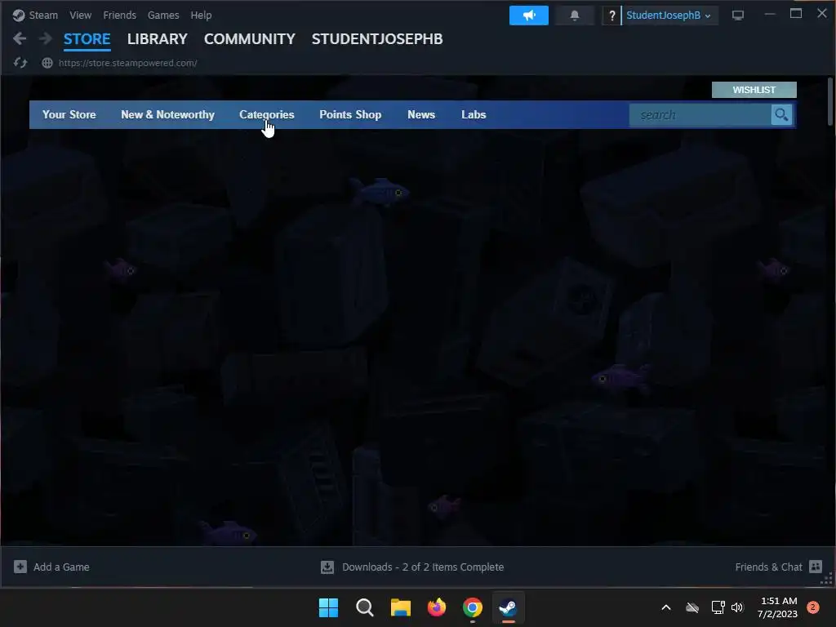
Task: Open the New & Noteworthy menu
Action: (167, 114)
